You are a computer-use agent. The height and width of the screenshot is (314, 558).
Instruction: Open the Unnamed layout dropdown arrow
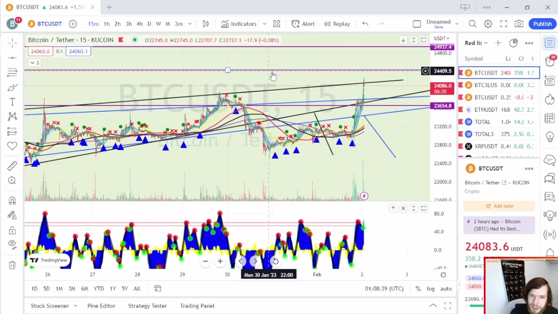tap(457, 24)
